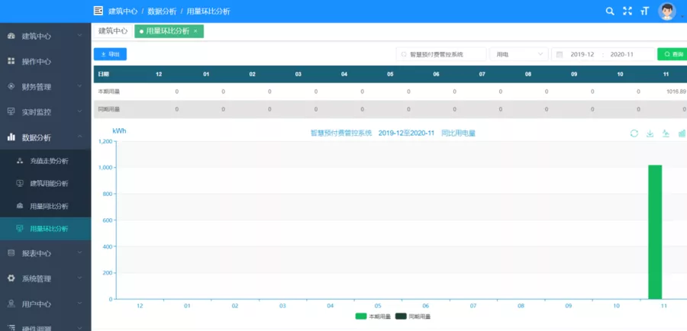Viewport: 687px width, 331px height.
Task: Switch chart to line view icon
Action: pos(666,133)
